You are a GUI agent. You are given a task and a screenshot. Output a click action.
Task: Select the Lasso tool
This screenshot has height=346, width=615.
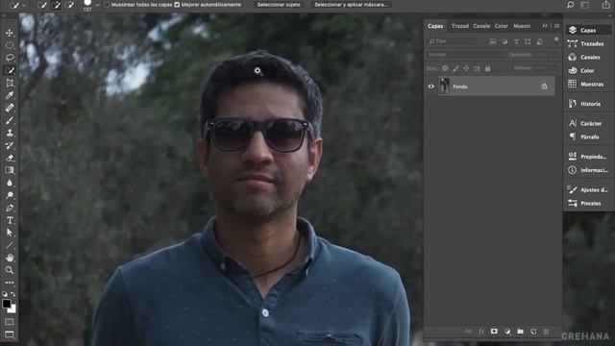(10, 58)
